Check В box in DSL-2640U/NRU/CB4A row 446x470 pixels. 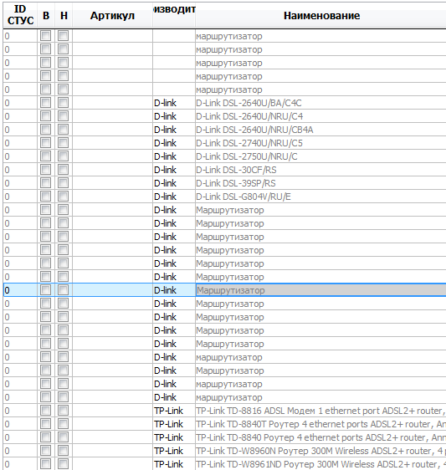point(45,130)
